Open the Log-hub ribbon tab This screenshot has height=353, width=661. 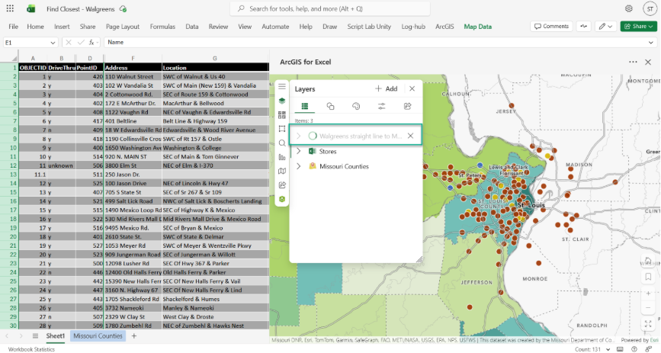click(413, 27)
